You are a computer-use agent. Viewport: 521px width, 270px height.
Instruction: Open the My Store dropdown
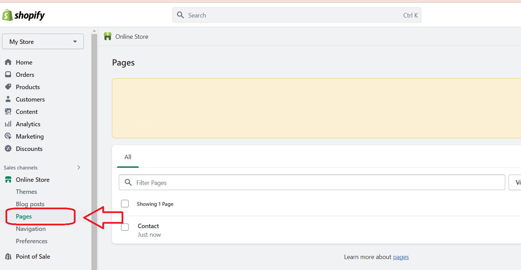[43, 42]
